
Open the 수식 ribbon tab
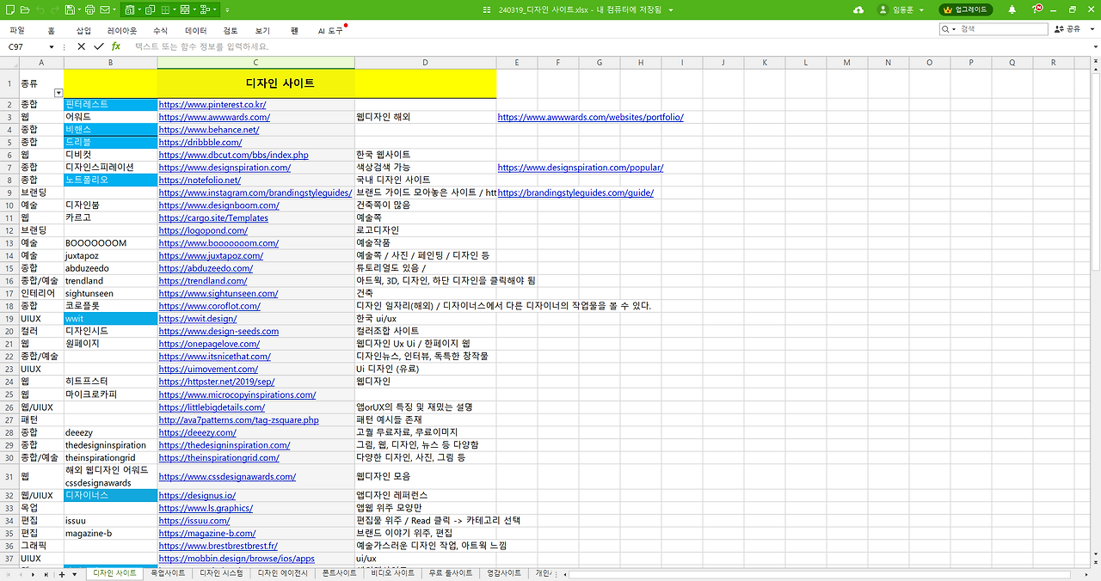[x=160, y=29]
